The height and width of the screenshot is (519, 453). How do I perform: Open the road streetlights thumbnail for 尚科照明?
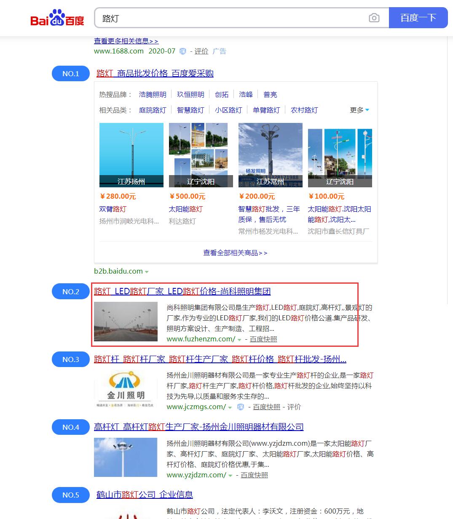(126, 322)
